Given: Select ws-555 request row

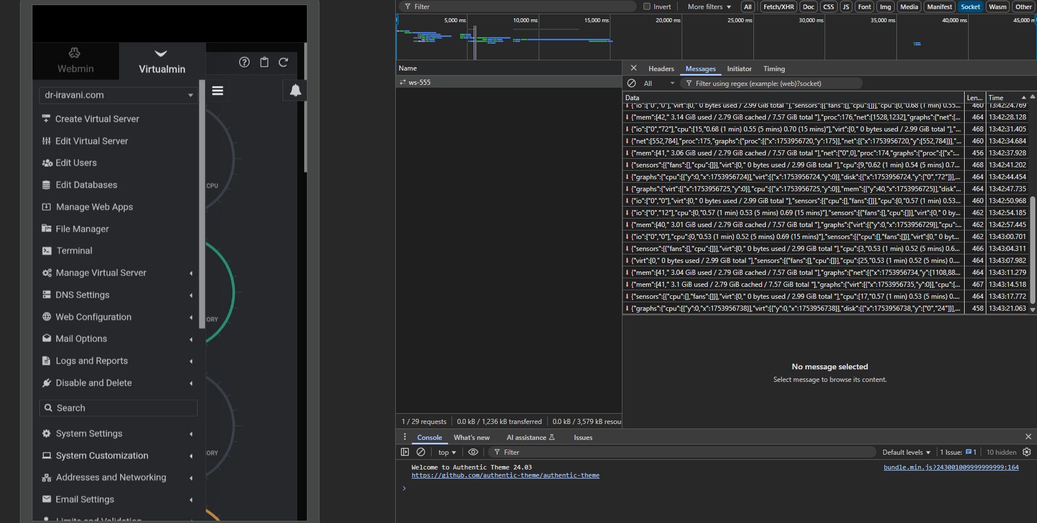Looking at the screenshot, I should click(509, 83).
